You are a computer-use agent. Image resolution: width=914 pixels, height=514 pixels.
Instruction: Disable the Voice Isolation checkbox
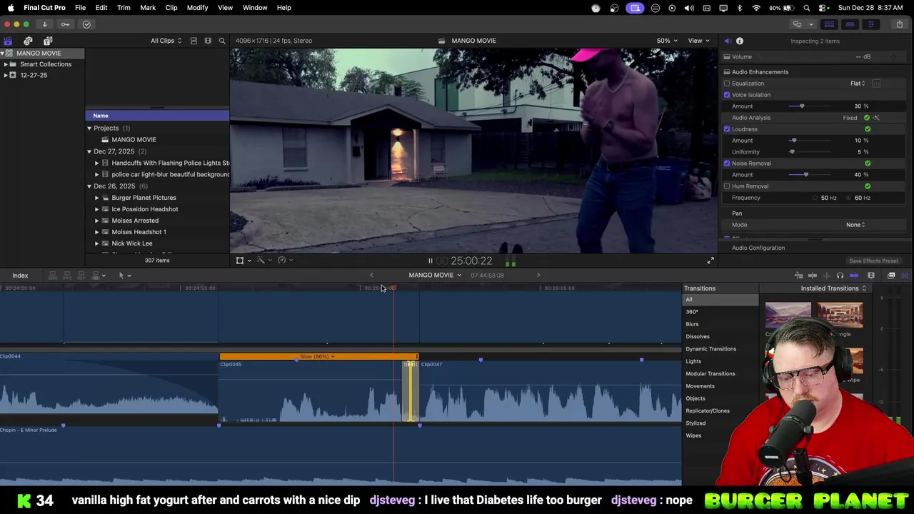click(x=727, y=95)
